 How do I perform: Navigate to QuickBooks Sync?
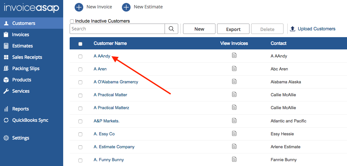(30, 120)
